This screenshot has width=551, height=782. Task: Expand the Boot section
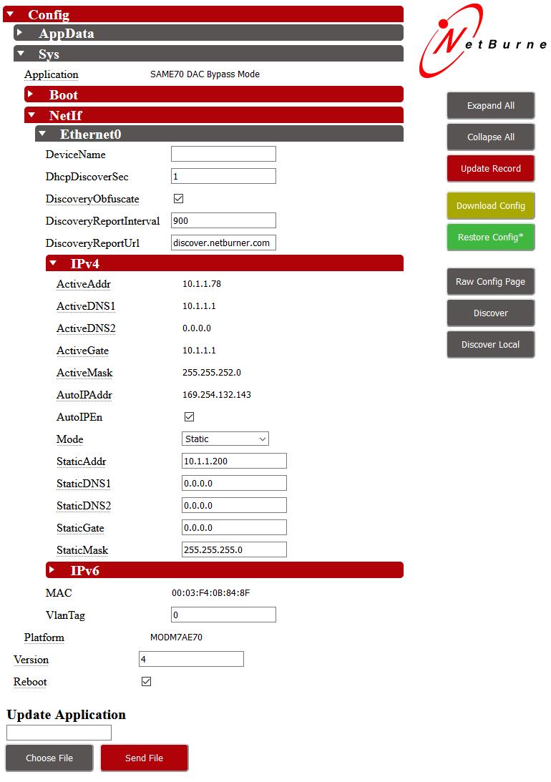[x=213, y=94]
